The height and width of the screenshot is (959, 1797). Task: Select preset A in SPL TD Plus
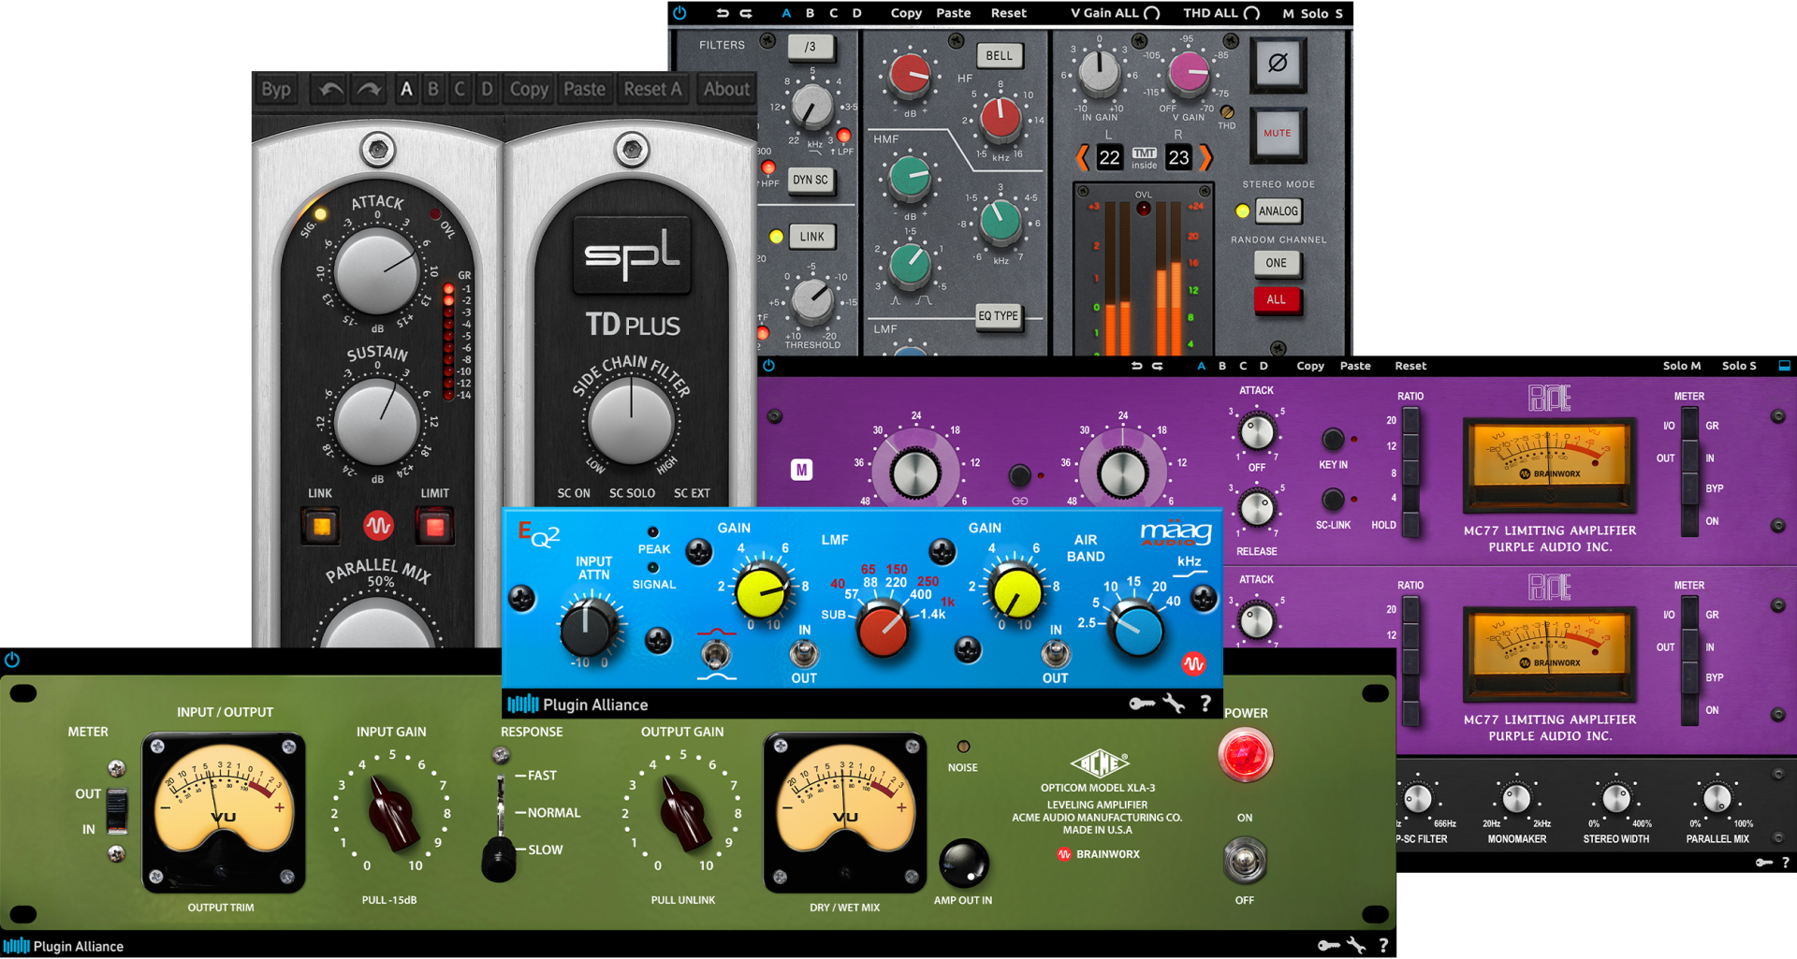(x=406, y=90)
